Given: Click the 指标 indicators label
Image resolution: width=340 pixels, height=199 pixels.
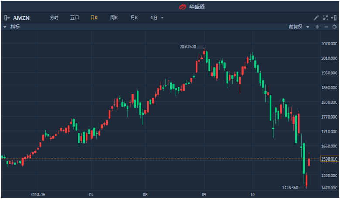Looking at the screenshot, I should (x=15, y=27).
